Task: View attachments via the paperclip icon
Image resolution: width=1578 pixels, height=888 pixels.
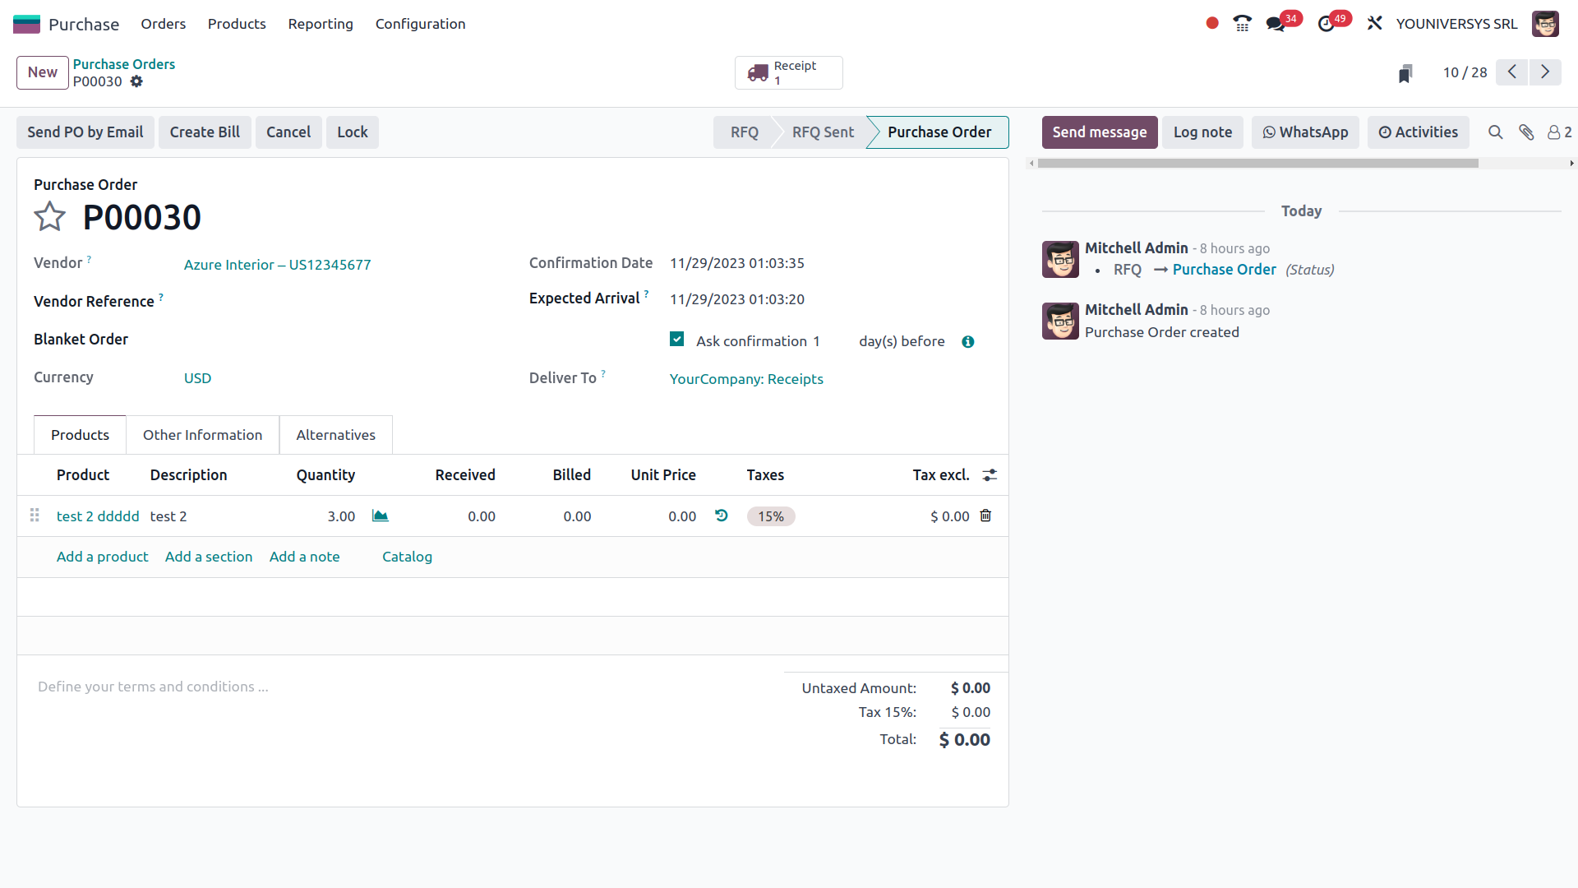Action: [x=1526, y=132]
